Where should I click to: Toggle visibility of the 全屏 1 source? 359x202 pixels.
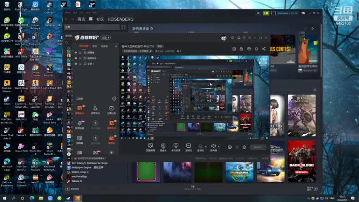coord(76,64)
